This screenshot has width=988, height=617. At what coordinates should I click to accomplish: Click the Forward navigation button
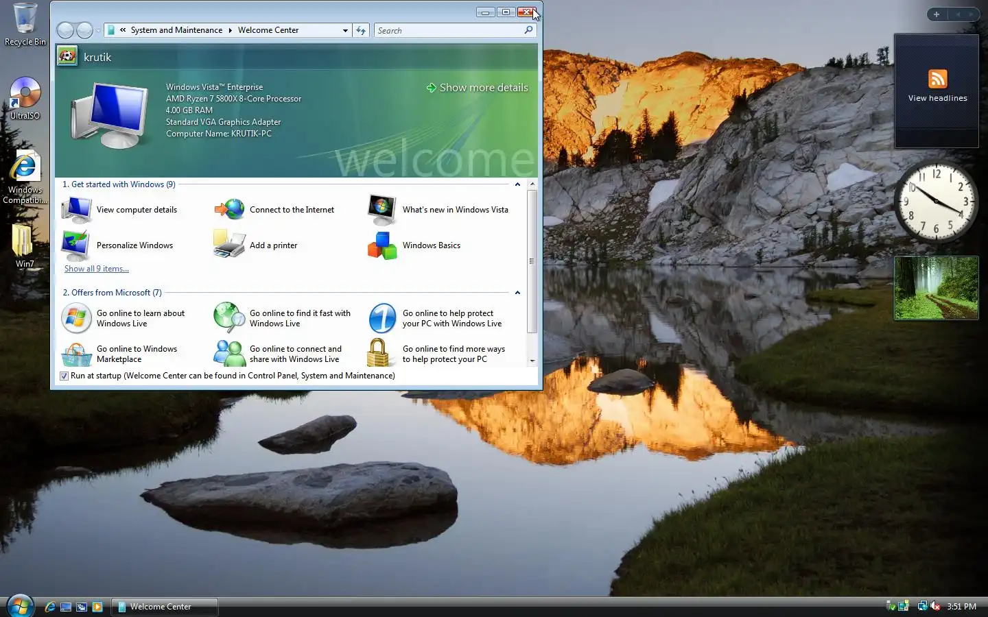(x=84, y=30)
